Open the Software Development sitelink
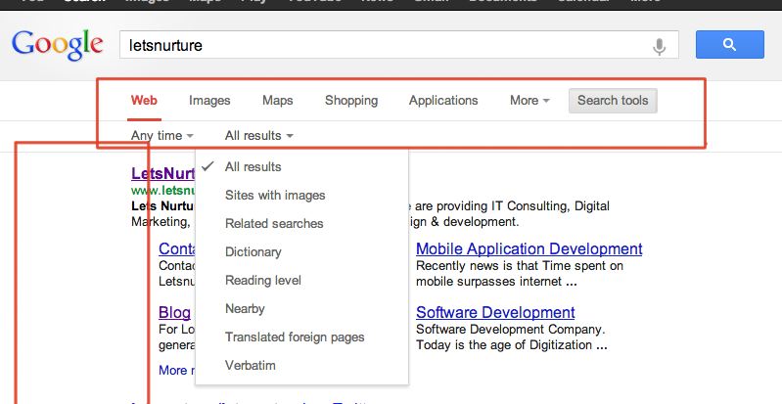Screen dimensions: 782x404 495,313
